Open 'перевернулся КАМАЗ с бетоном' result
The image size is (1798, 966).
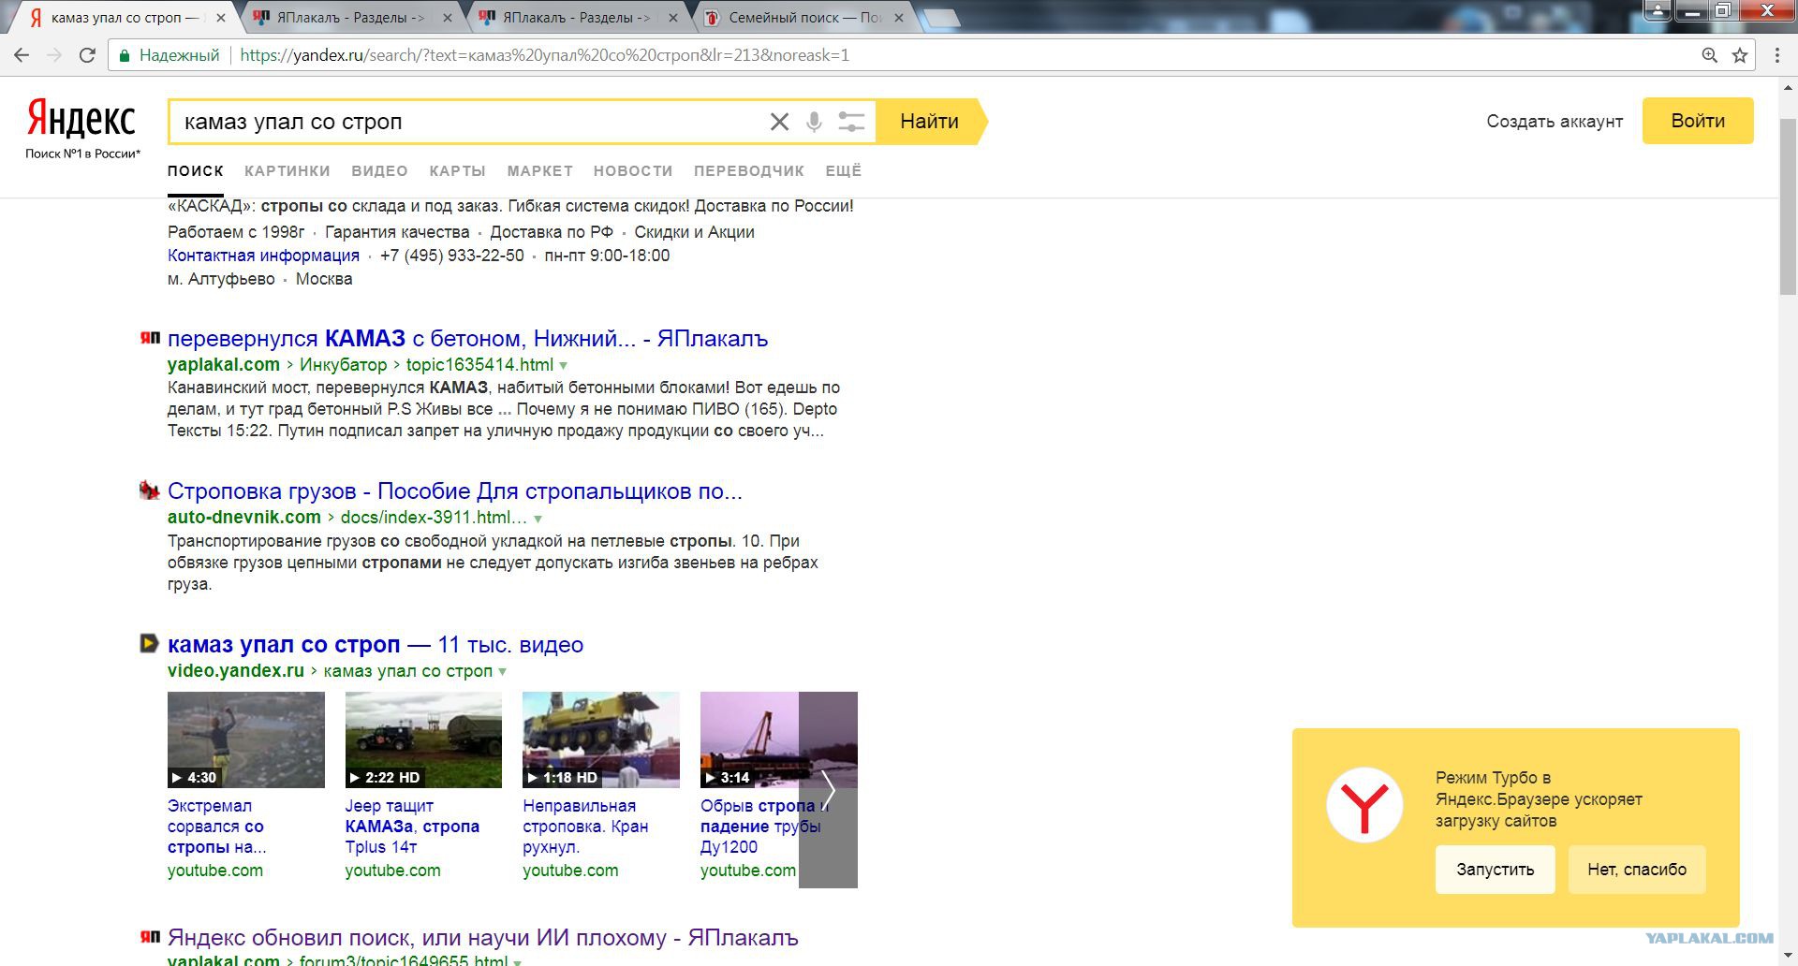click(467, 339)
